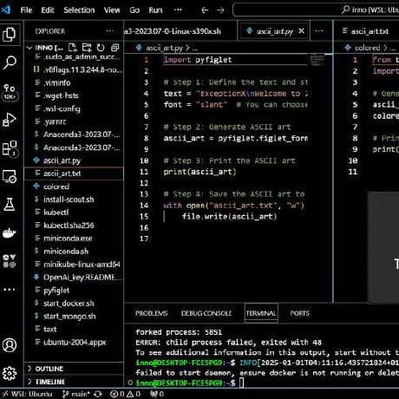The width and height of the screenshot is (399, 399).
Task: Go back using the navigation arrow
Action: pos(205,10)
